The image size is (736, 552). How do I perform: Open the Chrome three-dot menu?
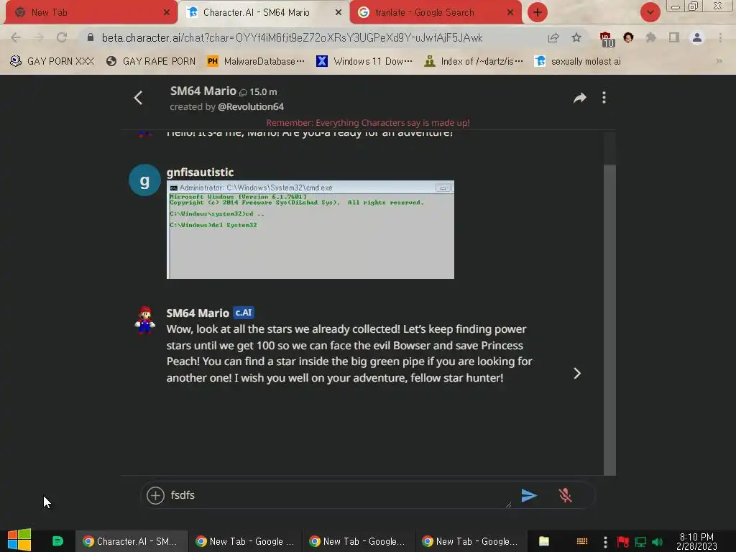[x=720, y=37]
